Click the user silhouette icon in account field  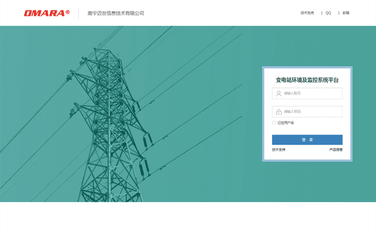pos(278,94)
